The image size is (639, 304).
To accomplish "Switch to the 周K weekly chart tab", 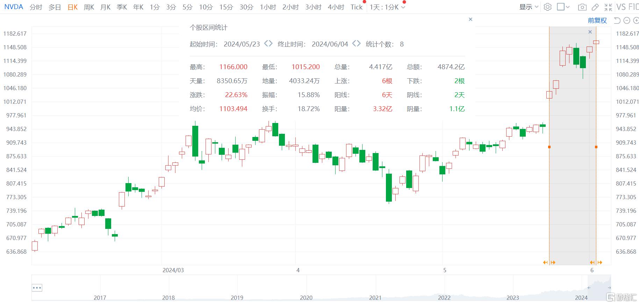I will pyautogui.click(x=89, y=7).
